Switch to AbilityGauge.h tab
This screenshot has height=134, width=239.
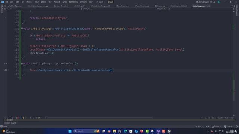click(80, 6)
